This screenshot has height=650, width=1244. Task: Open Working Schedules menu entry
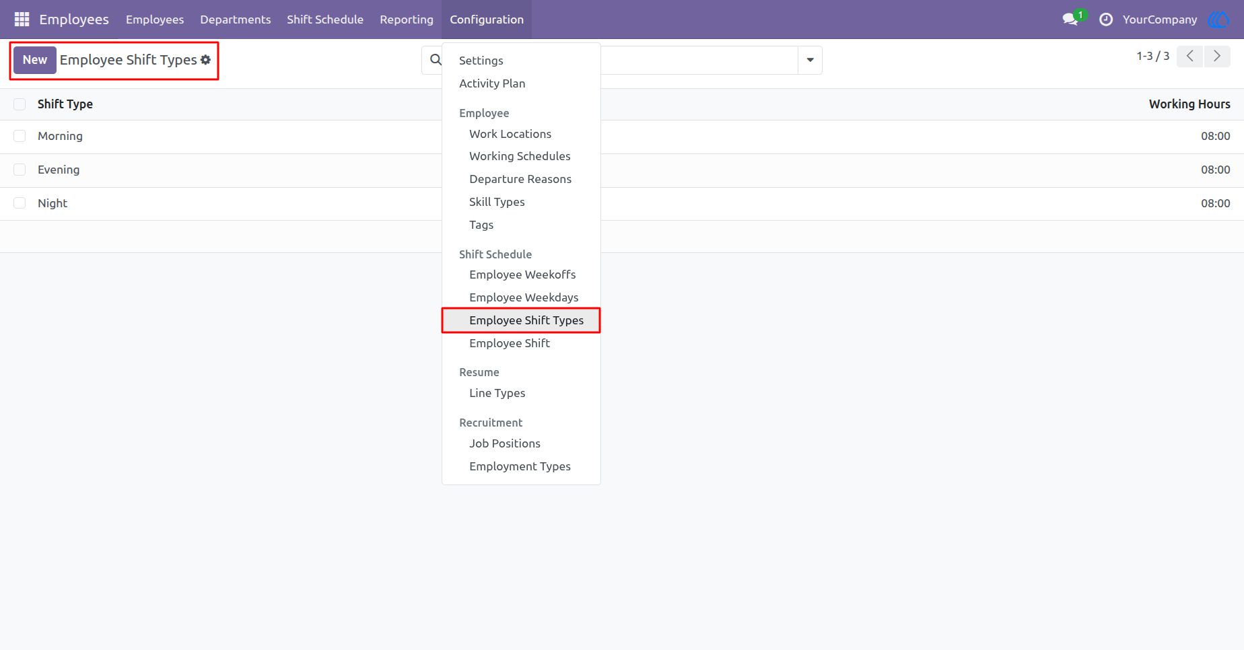(x=521, y=156)
